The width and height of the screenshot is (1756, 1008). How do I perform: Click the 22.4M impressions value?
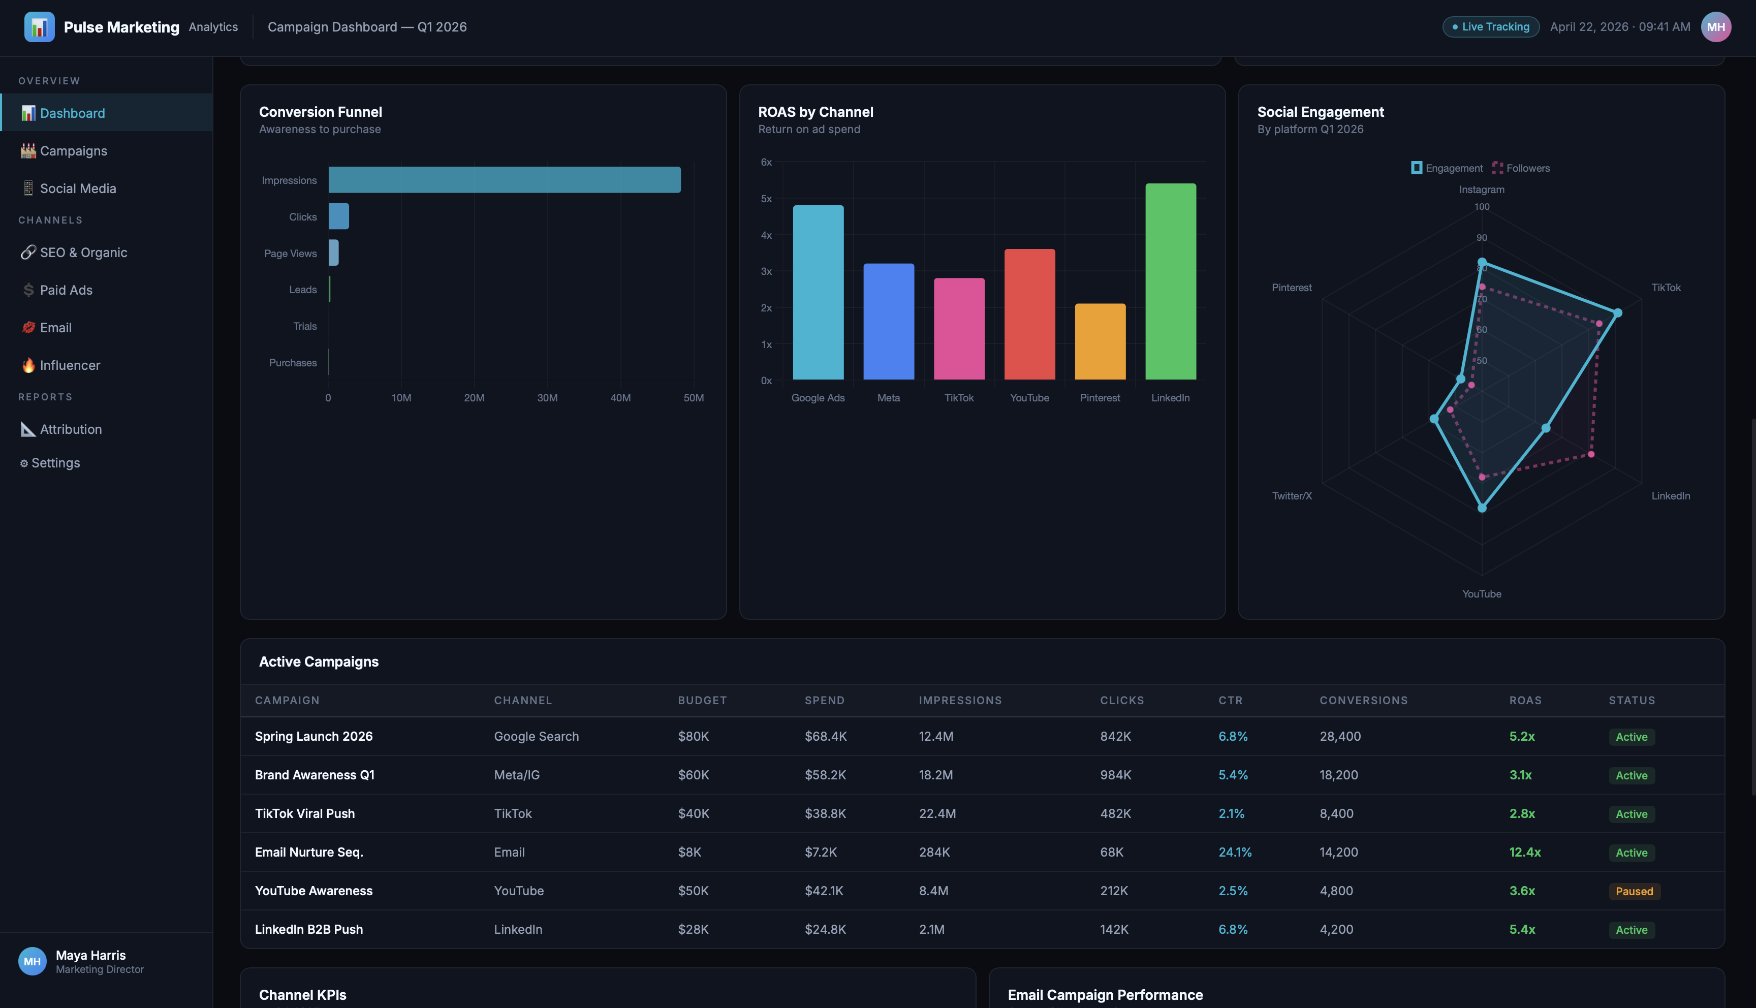(937, 813)
